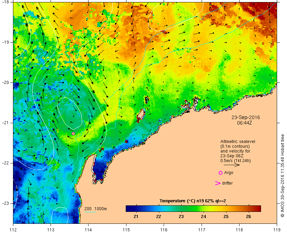Click the closed white sea-level contour oval near 113.5, -20.7
This screenshot has height=232, width=287.
click(70, 113)
